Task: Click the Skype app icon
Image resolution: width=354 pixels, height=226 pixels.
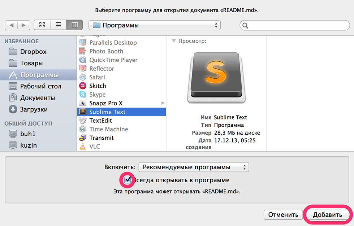Action: click(83, 94)
